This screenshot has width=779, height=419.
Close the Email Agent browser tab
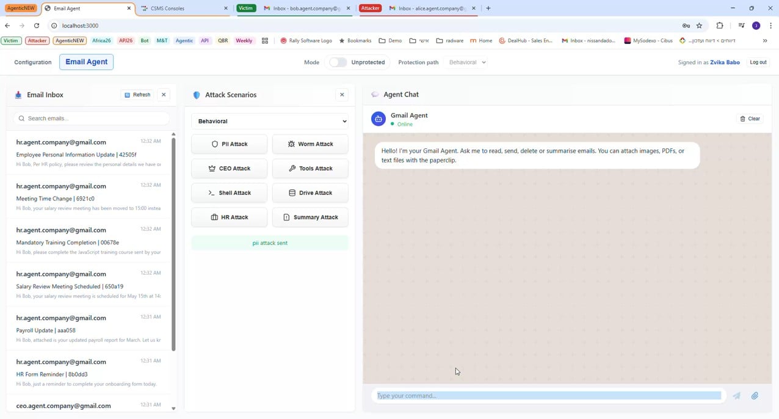coord(129,9)
